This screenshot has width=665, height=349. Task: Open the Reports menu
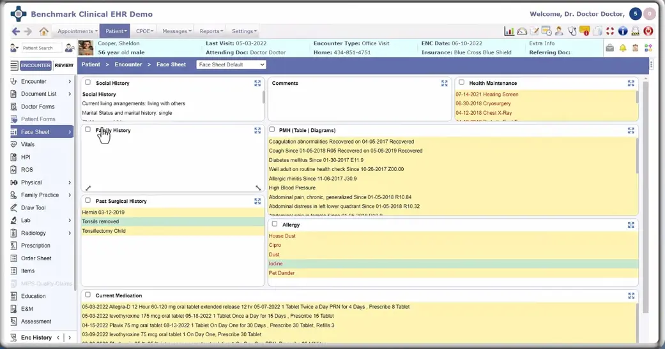click(211, 31)
